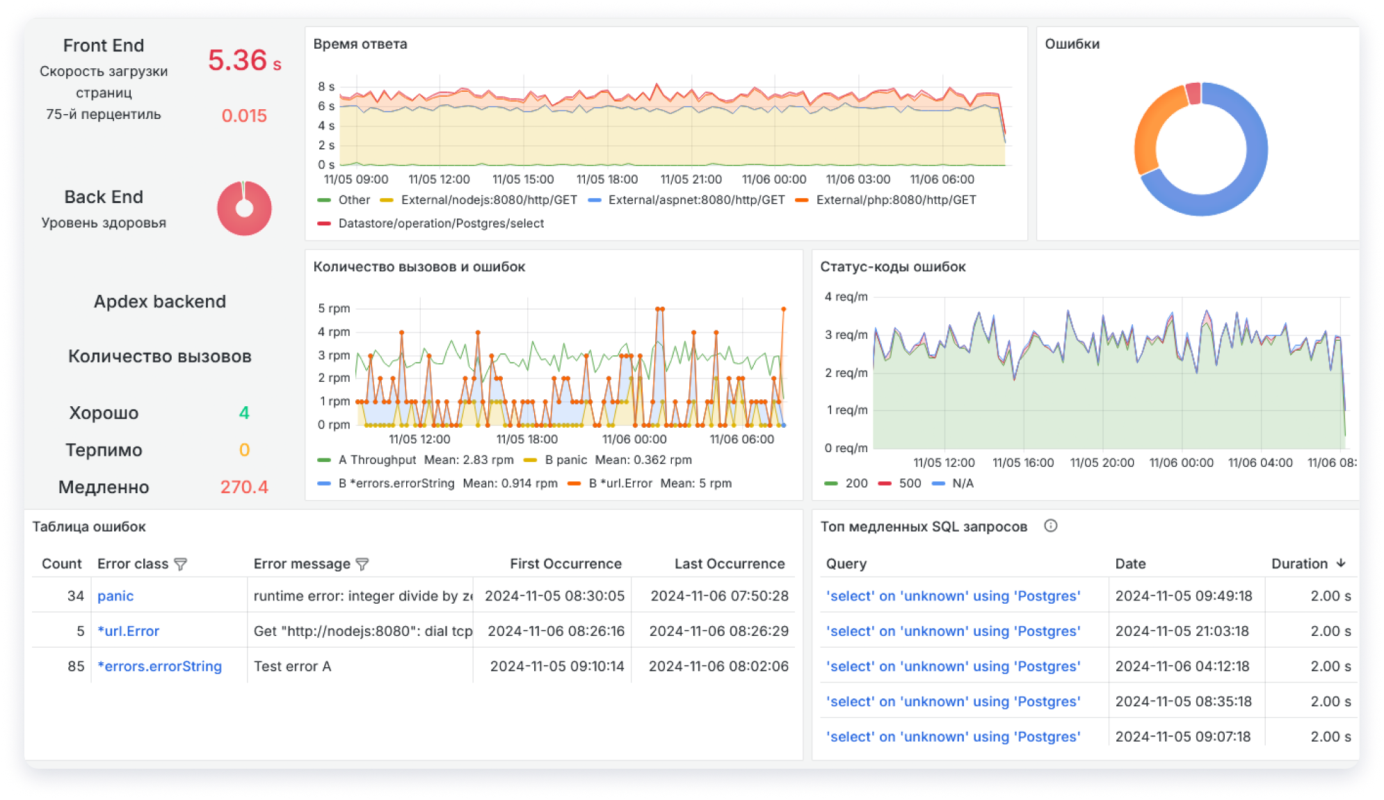Click the Время ответа panel title
The width and height of the screenshot is (1384, 800).
point(360,44)
